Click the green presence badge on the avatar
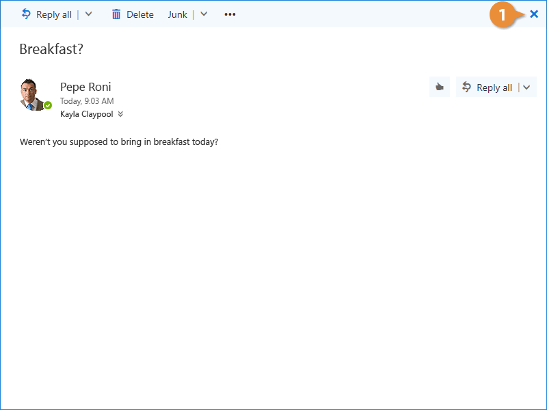 [48, 105]
